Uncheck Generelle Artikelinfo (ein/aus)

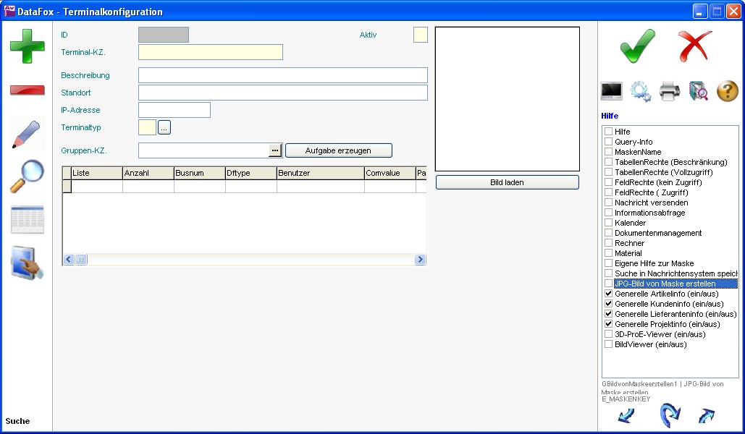coord(609,294)
